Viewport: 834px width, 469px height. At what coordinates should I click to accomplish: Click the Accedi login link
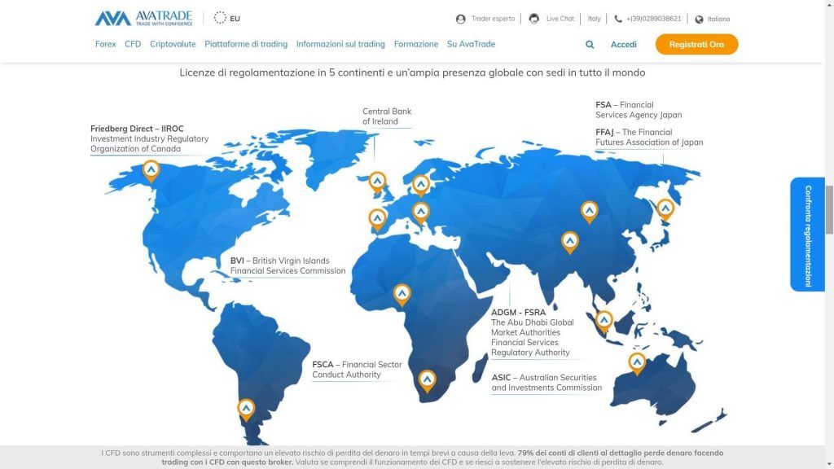(x=623, y=45)
